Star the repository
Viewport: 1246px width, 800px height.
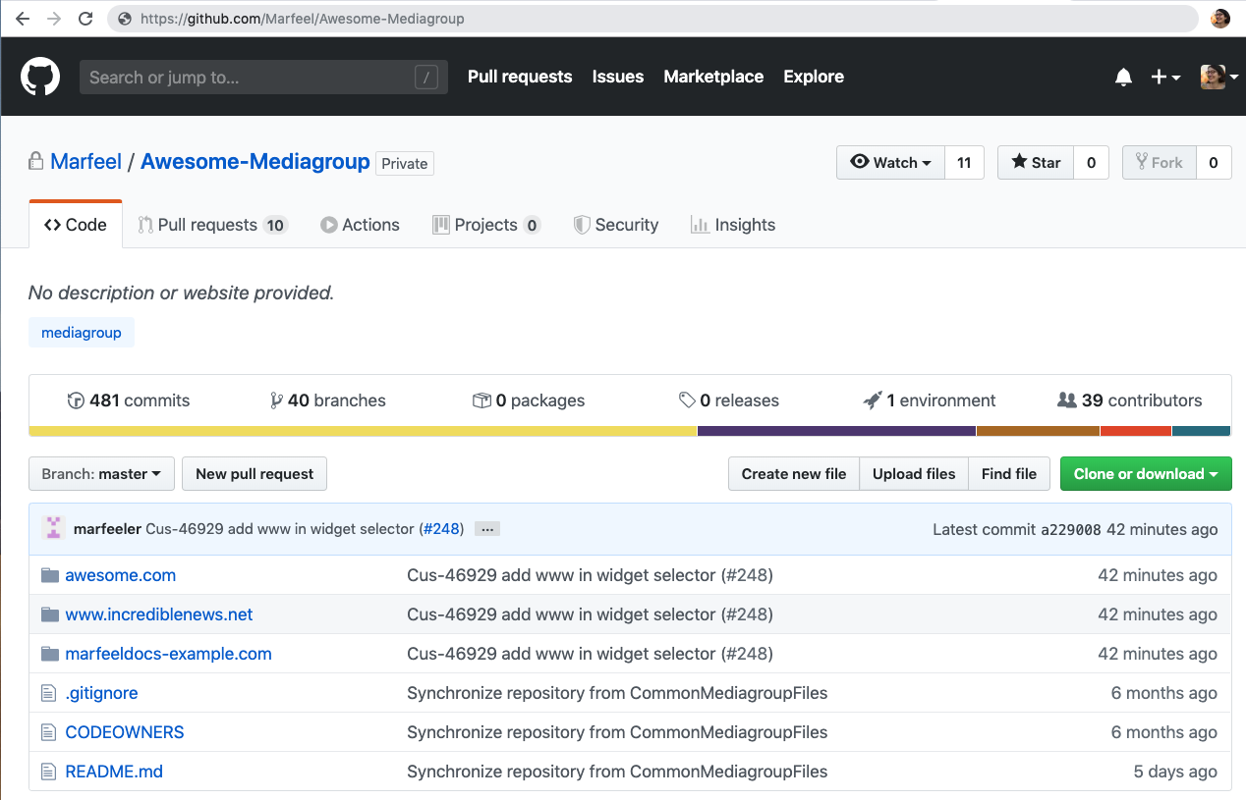(x=1036, y=163)
